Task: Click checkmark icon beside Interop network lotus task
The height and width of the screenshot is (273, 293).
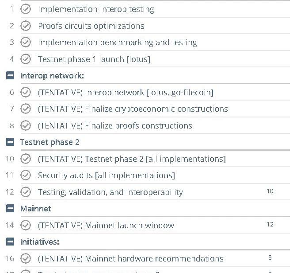Action: 26,92
